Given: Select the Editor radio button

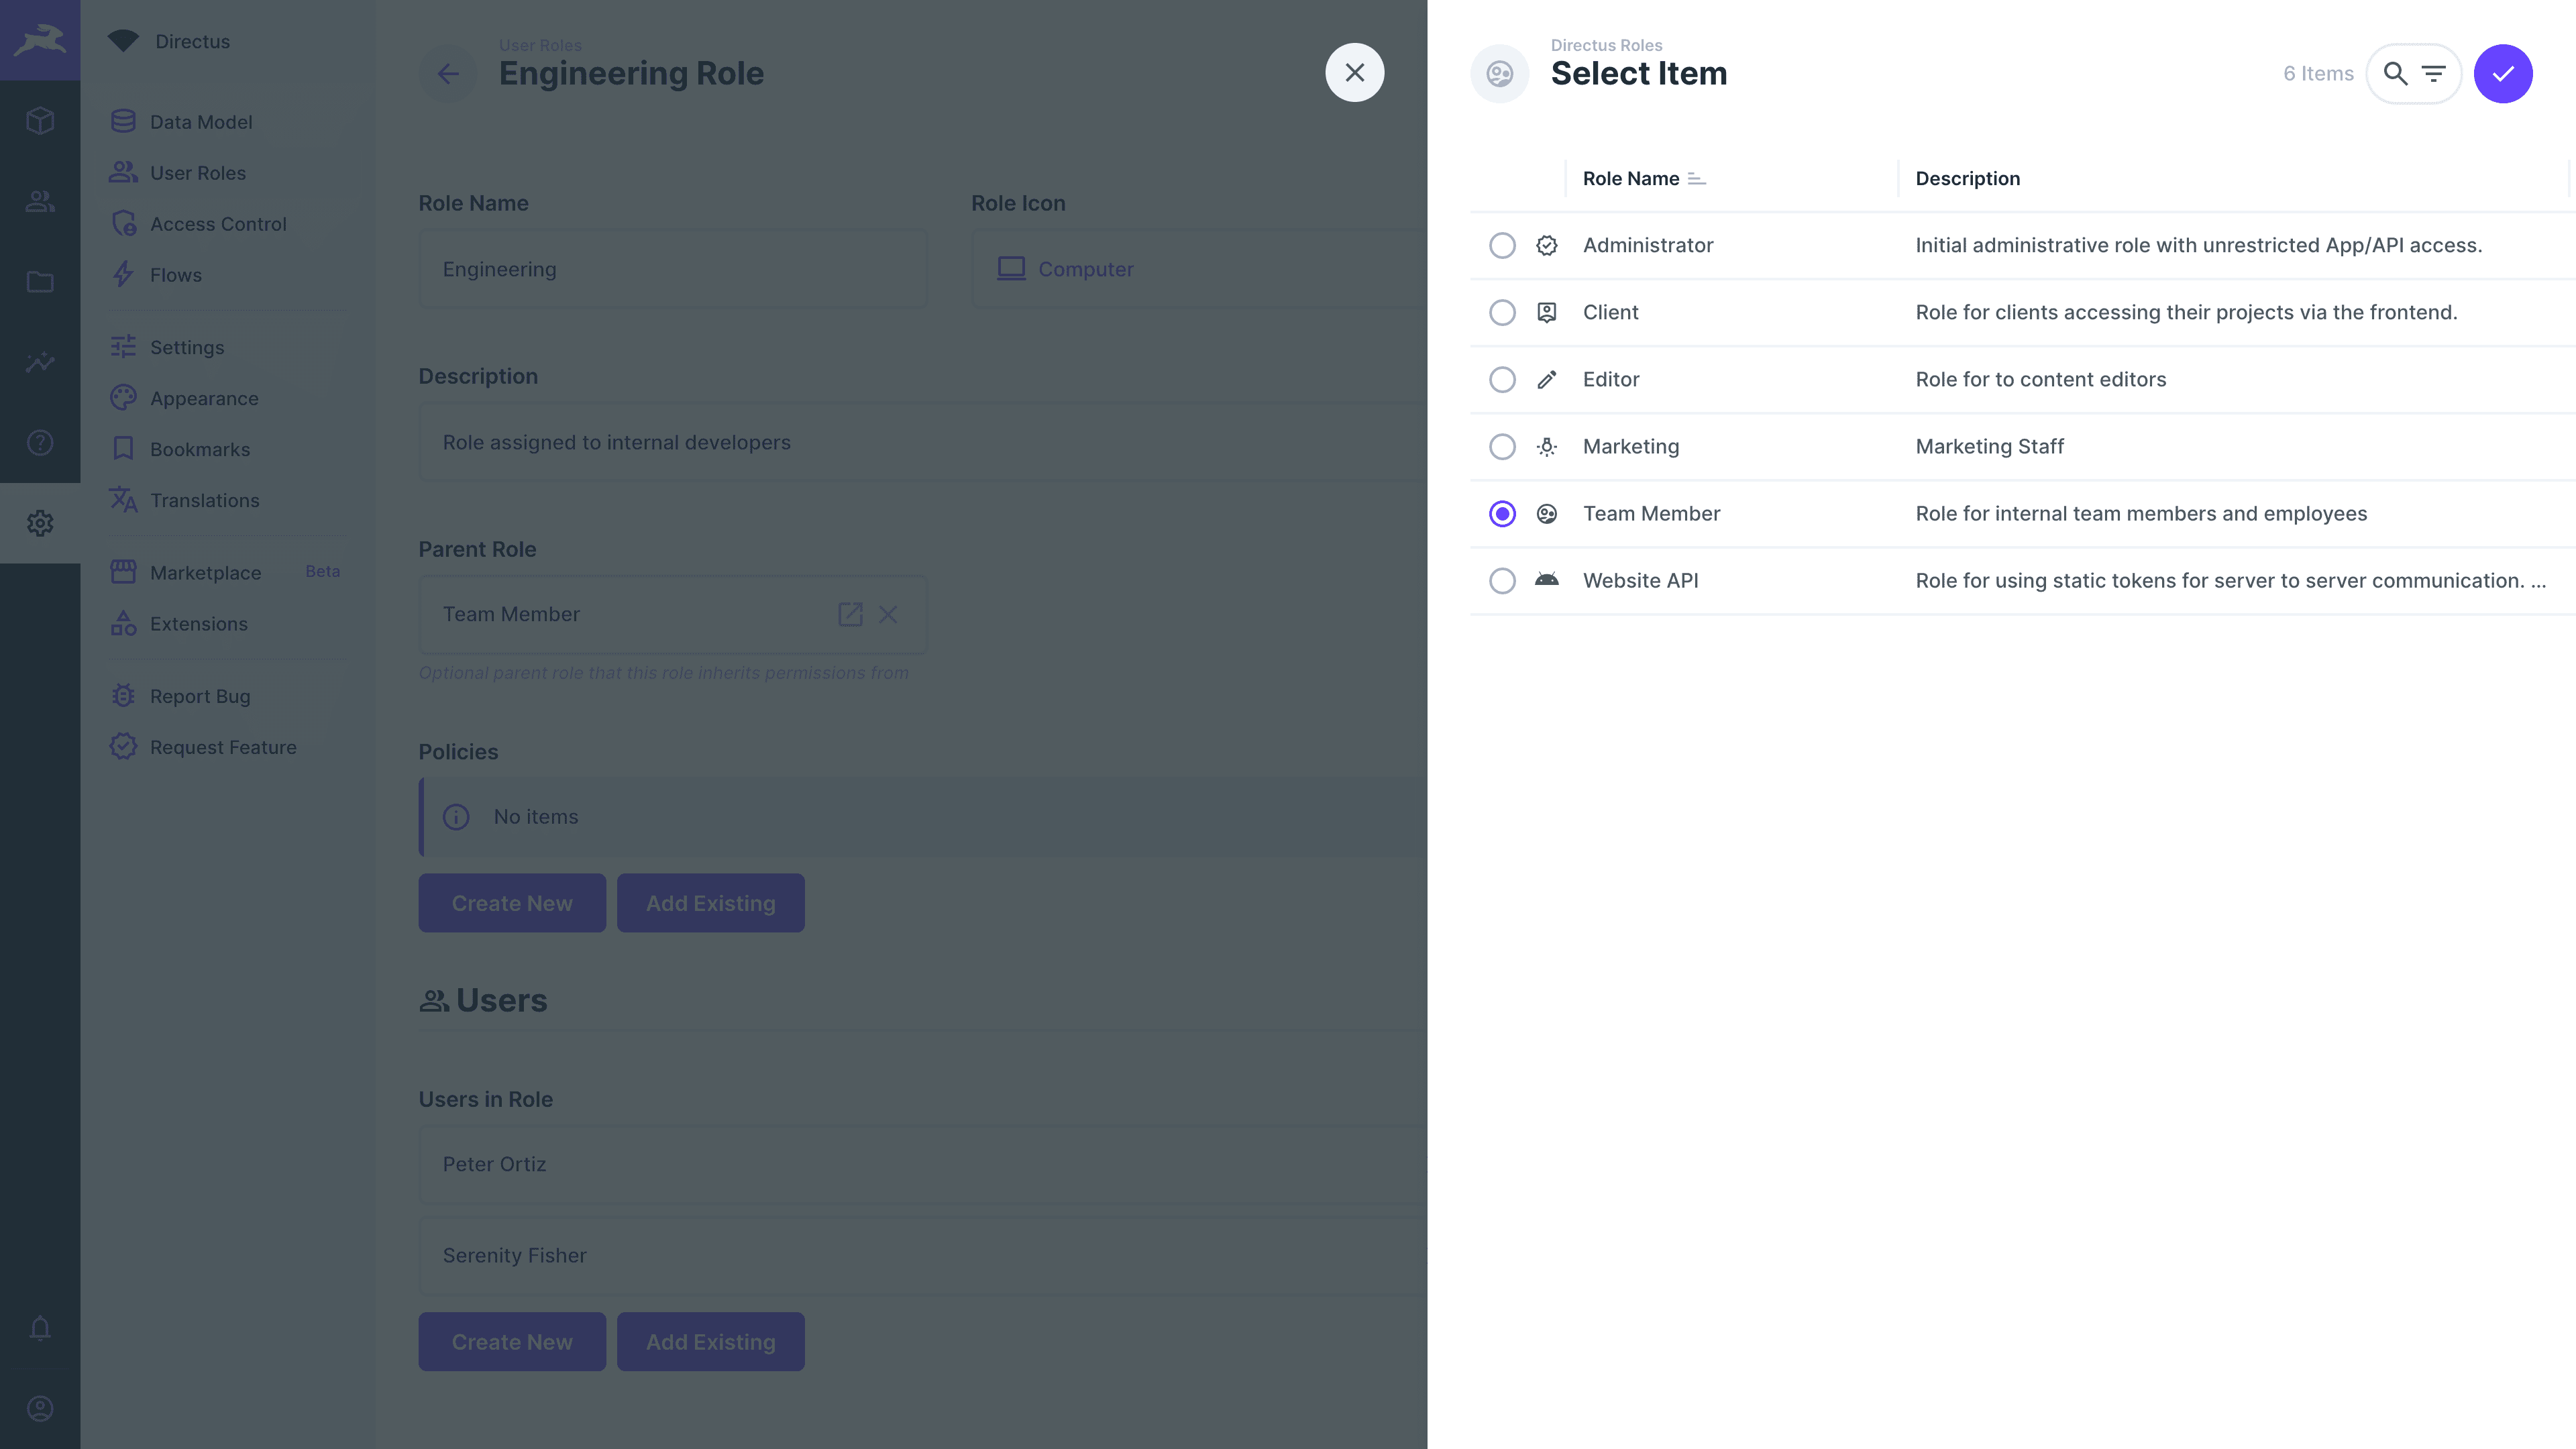Looking at the screenshot, I should click(1502, 379).
